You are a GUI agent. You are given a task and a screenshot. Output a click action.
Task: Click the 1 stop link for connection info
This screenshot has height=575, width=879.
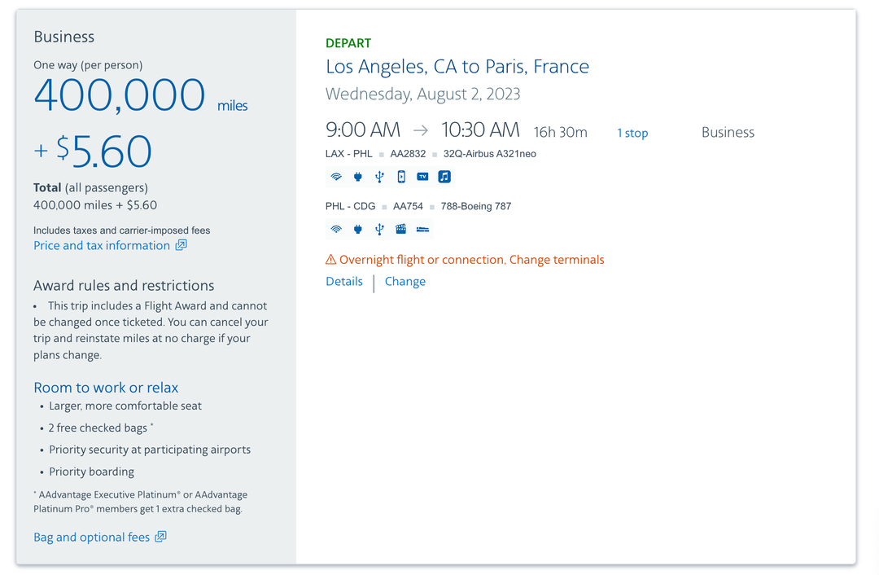click(632, 133)
